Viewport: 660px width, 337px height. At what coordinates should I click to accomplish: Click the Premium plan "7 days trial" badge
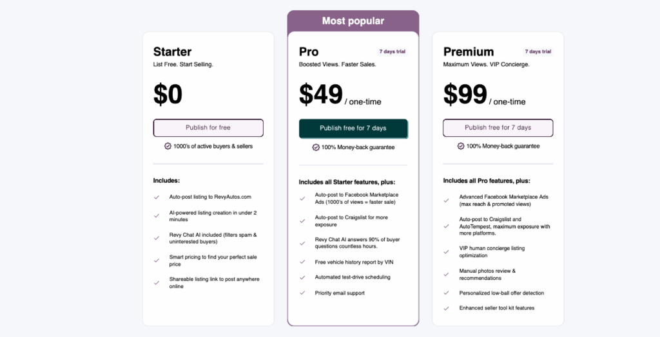tap(537, 51)
